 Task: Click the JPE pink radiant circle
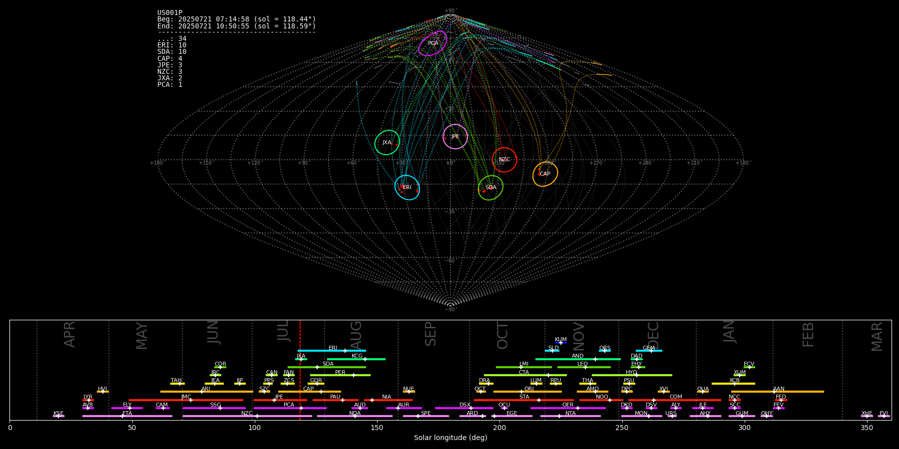(x=455, y=137)
